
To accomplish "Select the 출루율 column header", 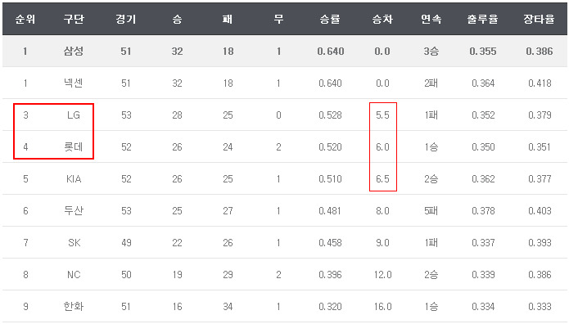I will (x=483, y=19).
